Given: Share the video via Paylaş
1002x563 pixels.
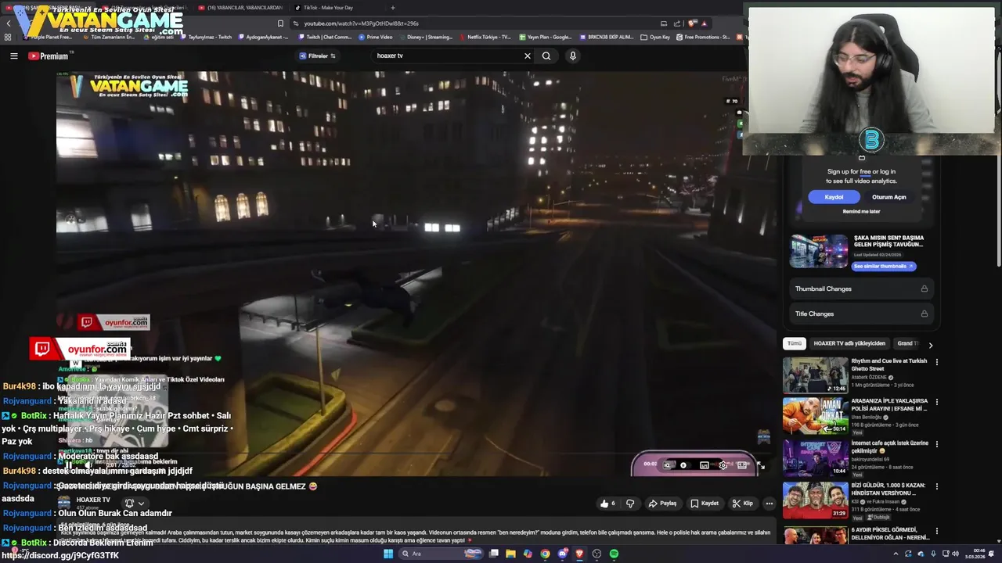Looking at the screenshot, I should click(x=662, y=504).
